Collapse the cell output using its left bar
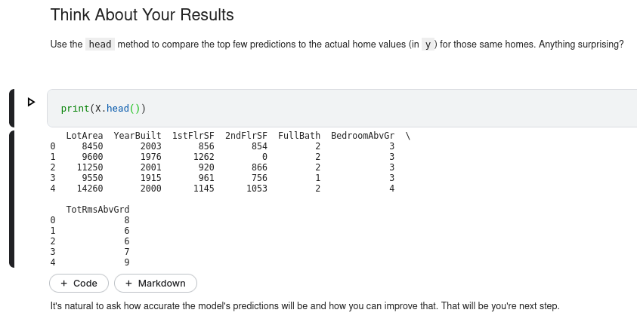 (x=12, y=198)
